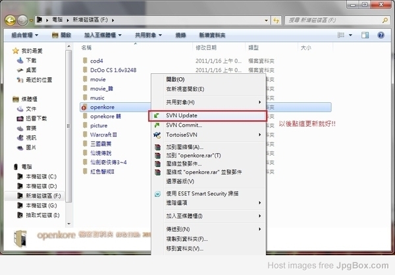This screenshot has width=395, height=275.
Task: Click the 開啟 toolbar button
Action: pyautogui.click(x=62, y=34)
